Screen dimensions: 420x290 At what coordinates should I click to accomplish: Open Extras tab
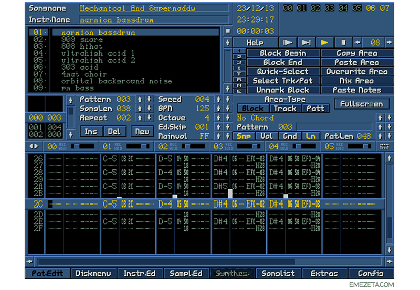click(324, 273)
